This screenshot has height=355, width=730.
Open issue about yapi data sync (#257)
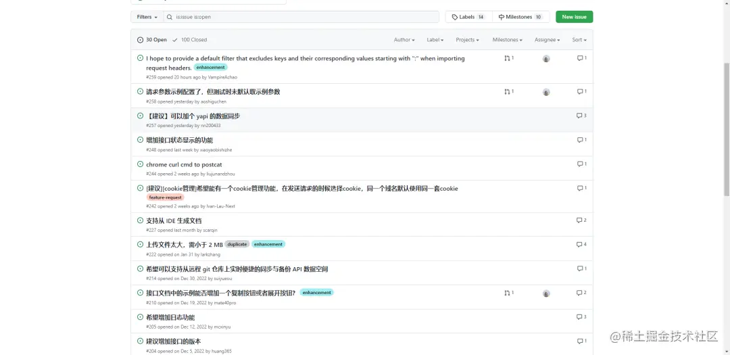tap(193, 116)
